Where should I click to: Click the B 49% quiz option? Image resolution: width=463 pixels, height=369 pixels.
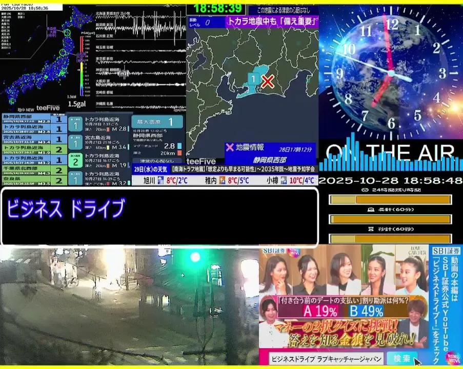point(367,312)
